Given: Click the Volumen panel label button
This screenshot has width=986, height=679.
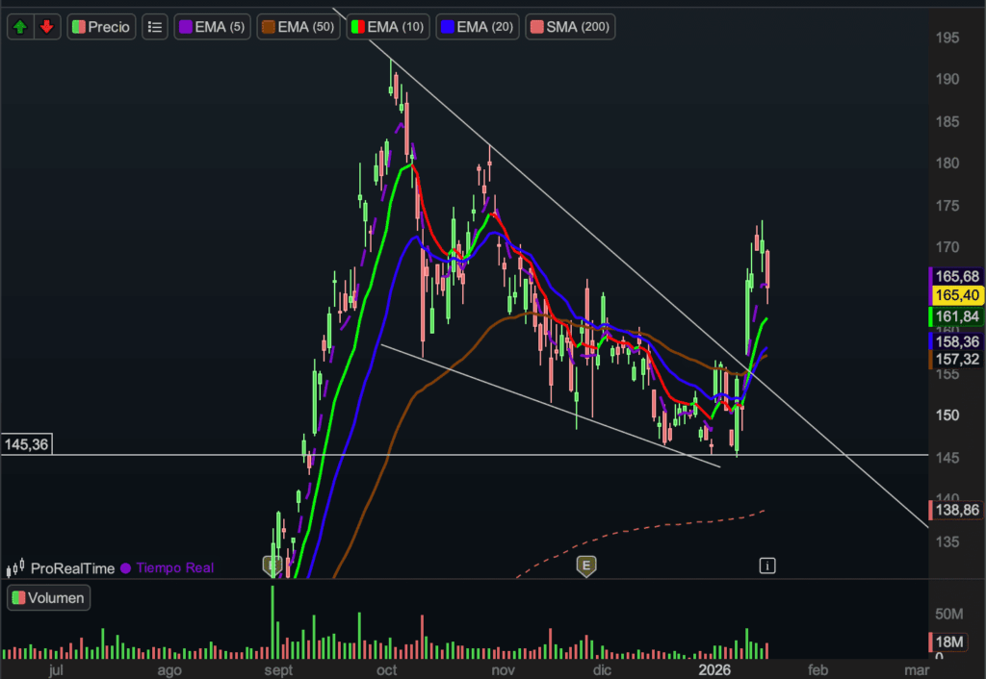Looking at the screenshot, I should click(48, 598).
